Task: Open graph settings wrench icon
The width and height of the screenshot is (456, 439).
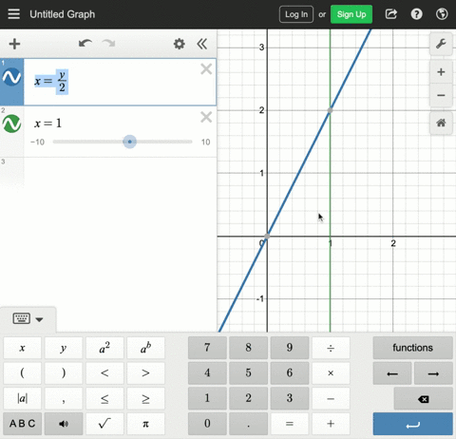Action: tap(441, 44)
